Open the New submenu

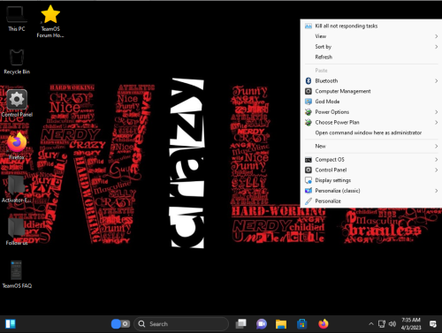point(371,146)
